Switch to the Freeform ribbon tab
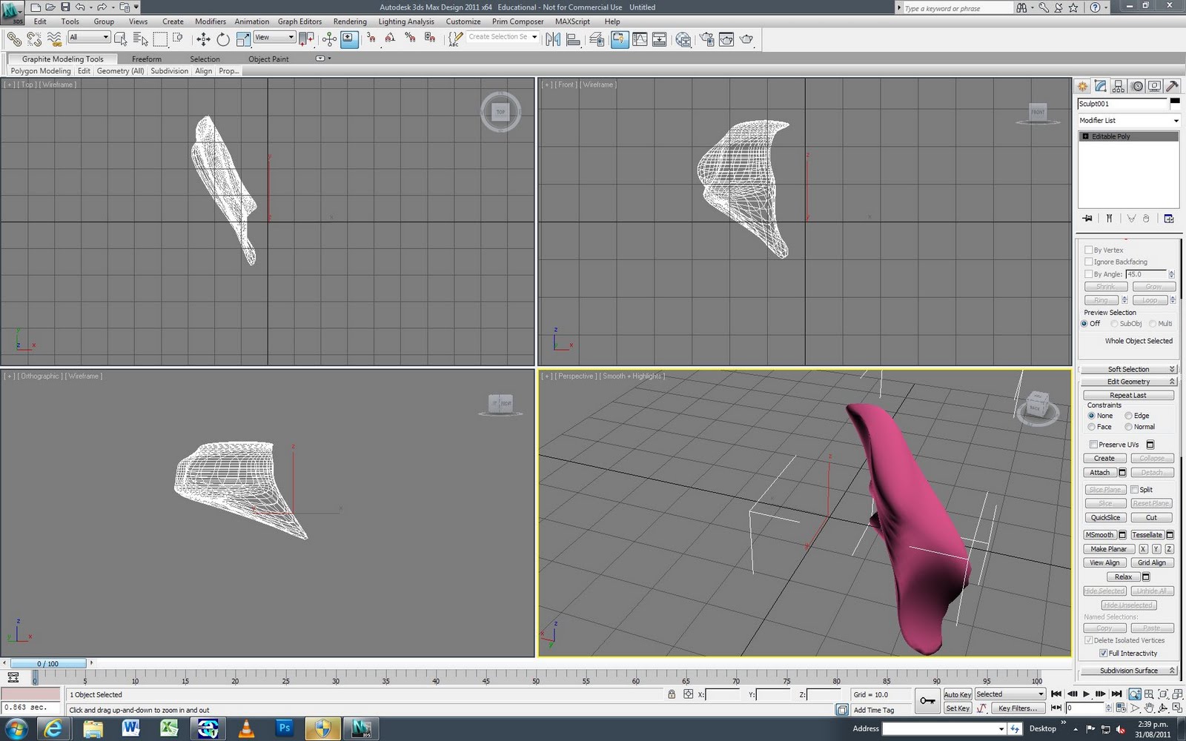The height and width of the screenshot is (741, 1186). pos(147,59)
